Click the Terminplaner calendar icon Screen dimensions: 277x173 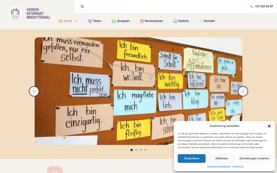click(142, 21)
